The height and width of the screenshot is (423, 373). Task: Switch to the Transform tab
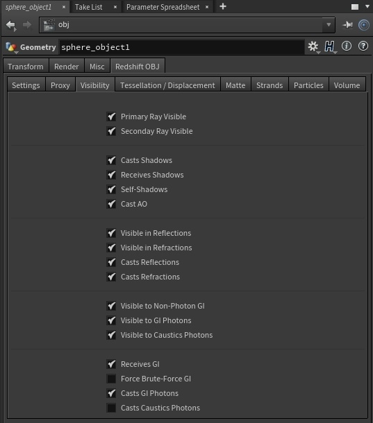click(x=26, y=67)
